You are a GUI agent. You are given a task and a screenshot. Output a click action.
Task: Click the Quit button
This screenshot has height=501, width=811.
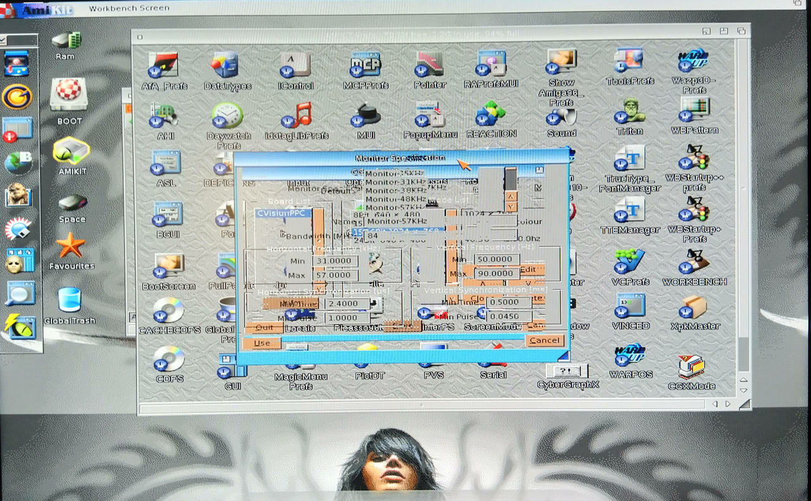click(264, 328)
